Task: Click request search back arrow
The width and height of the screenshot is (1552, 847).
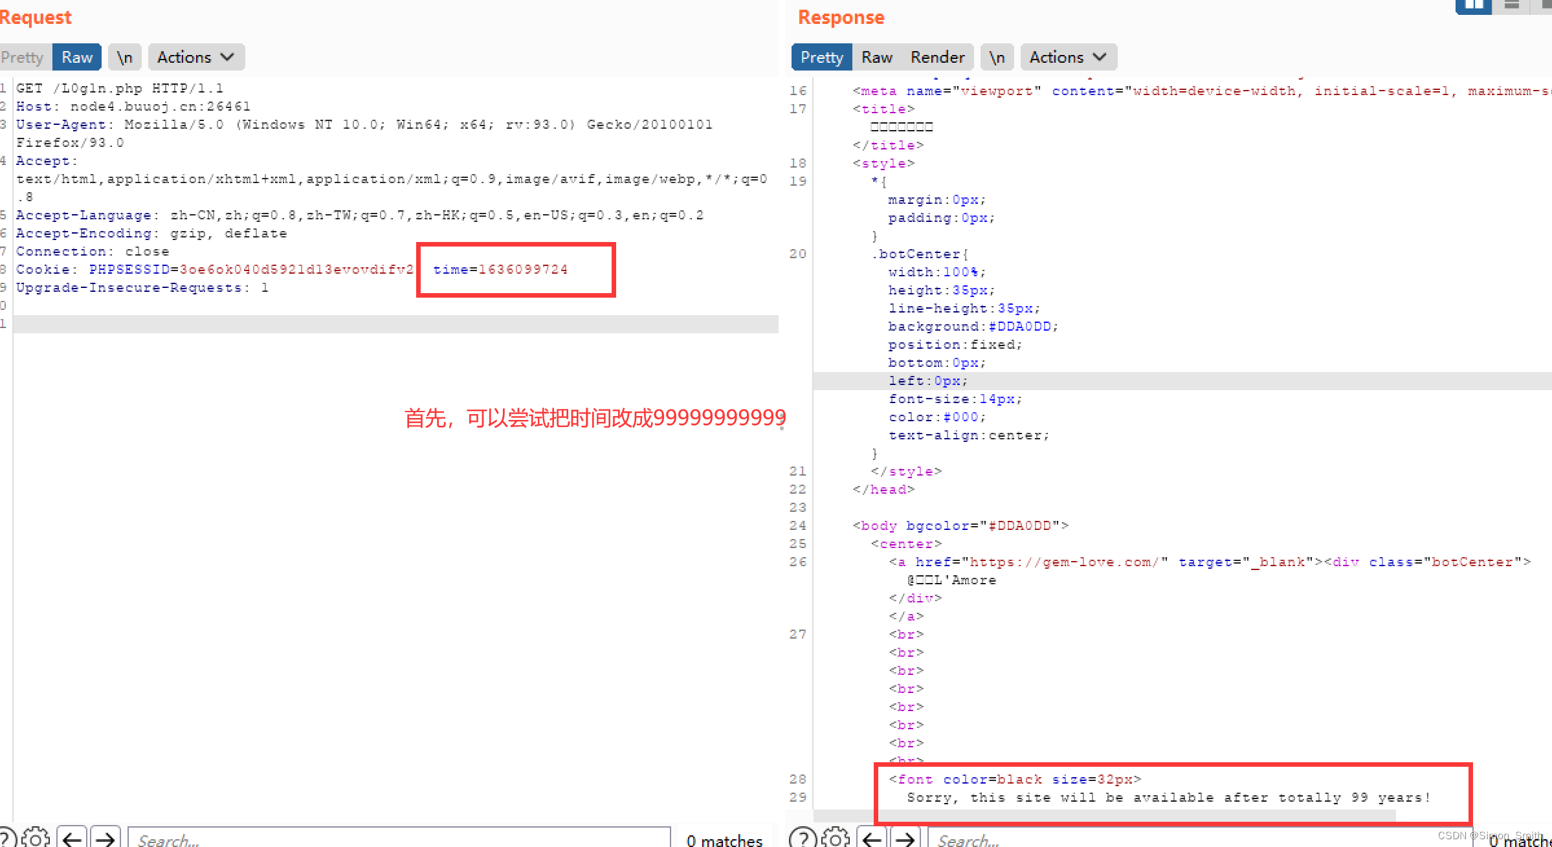Action: (x=72, y=839)
